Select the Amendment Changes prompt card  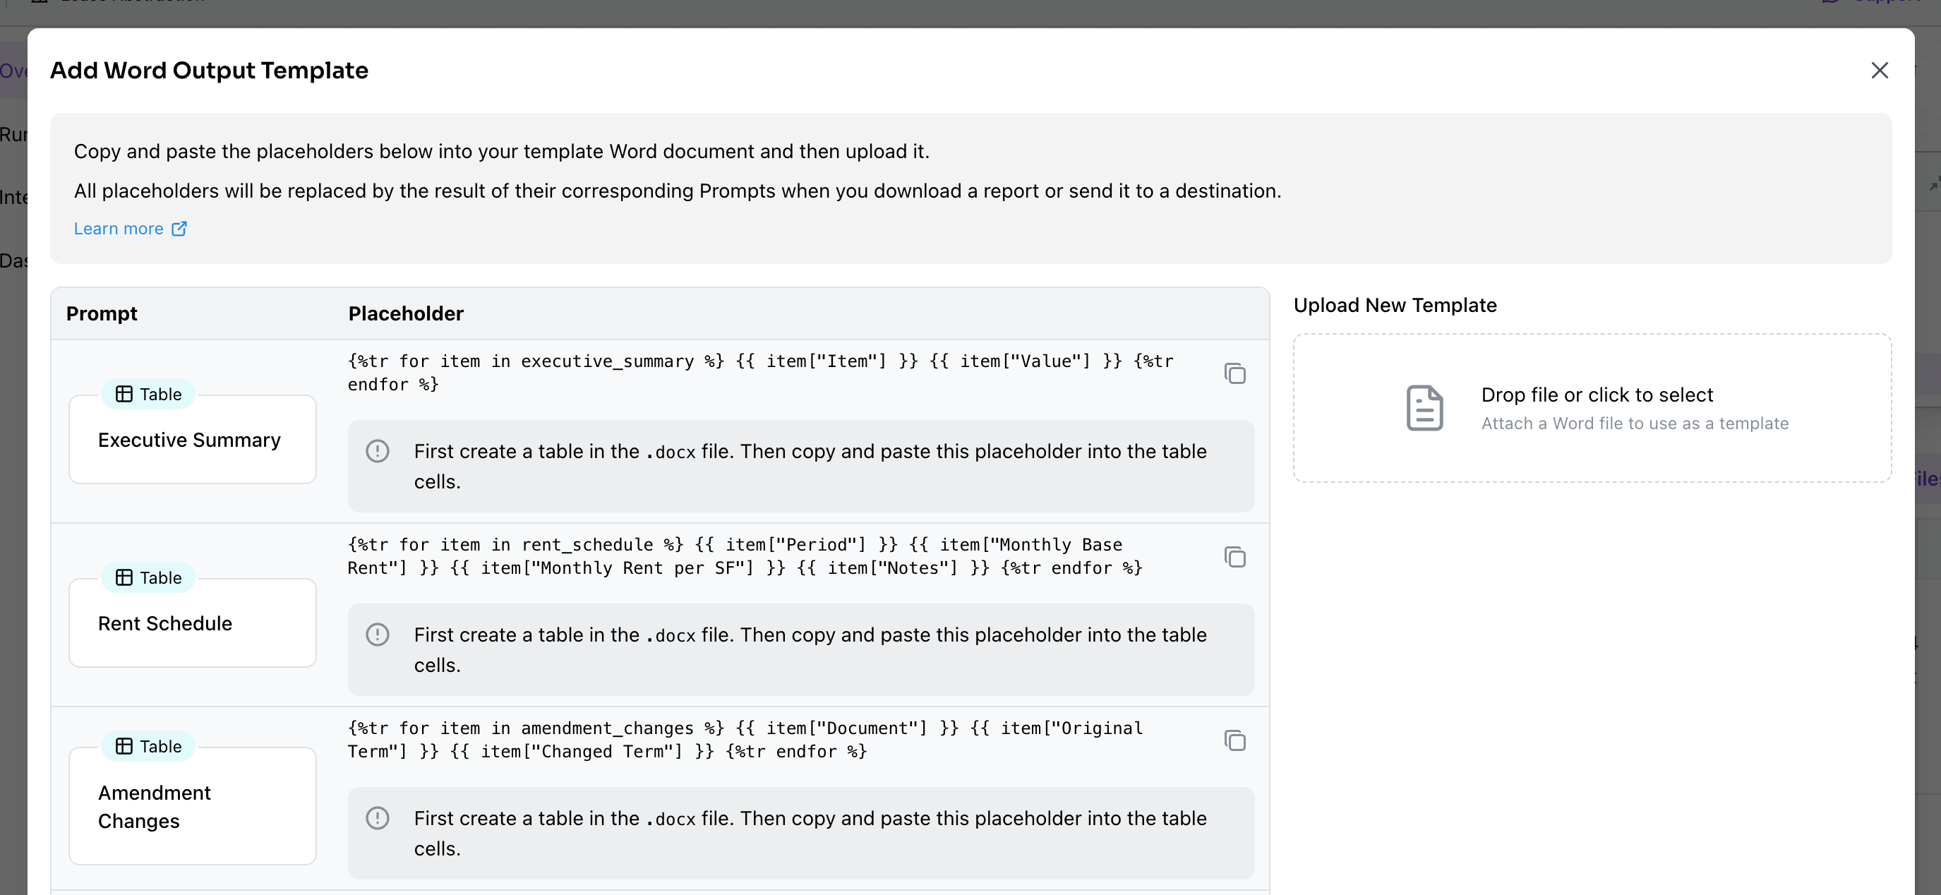click(x=191, y=806)
